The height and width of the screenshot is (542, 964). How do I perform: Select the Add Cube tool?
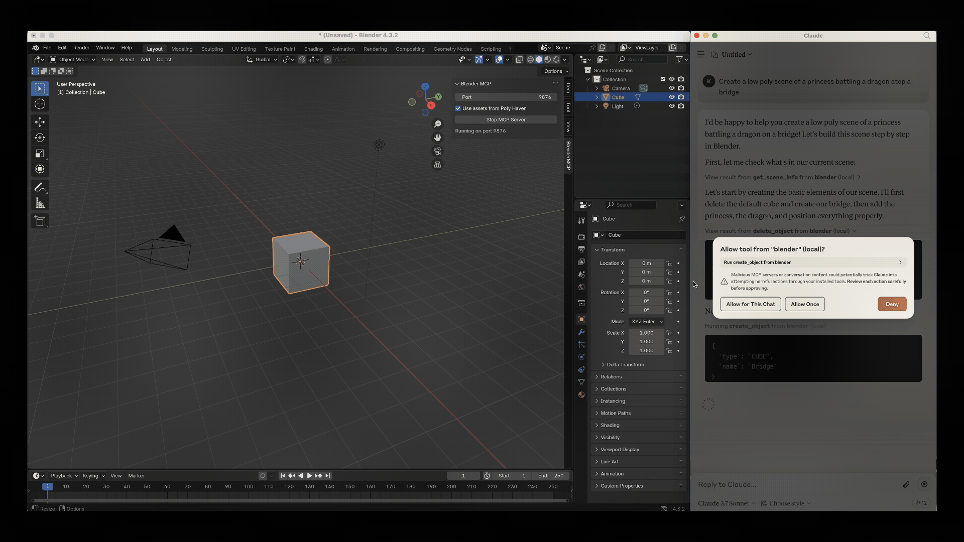click(40, 221)
